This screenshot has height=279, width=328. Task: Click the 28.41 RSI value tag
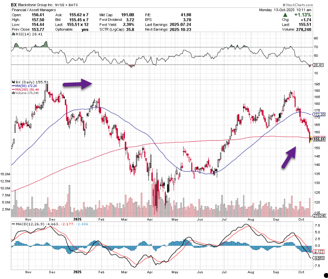tap(318, 65)
